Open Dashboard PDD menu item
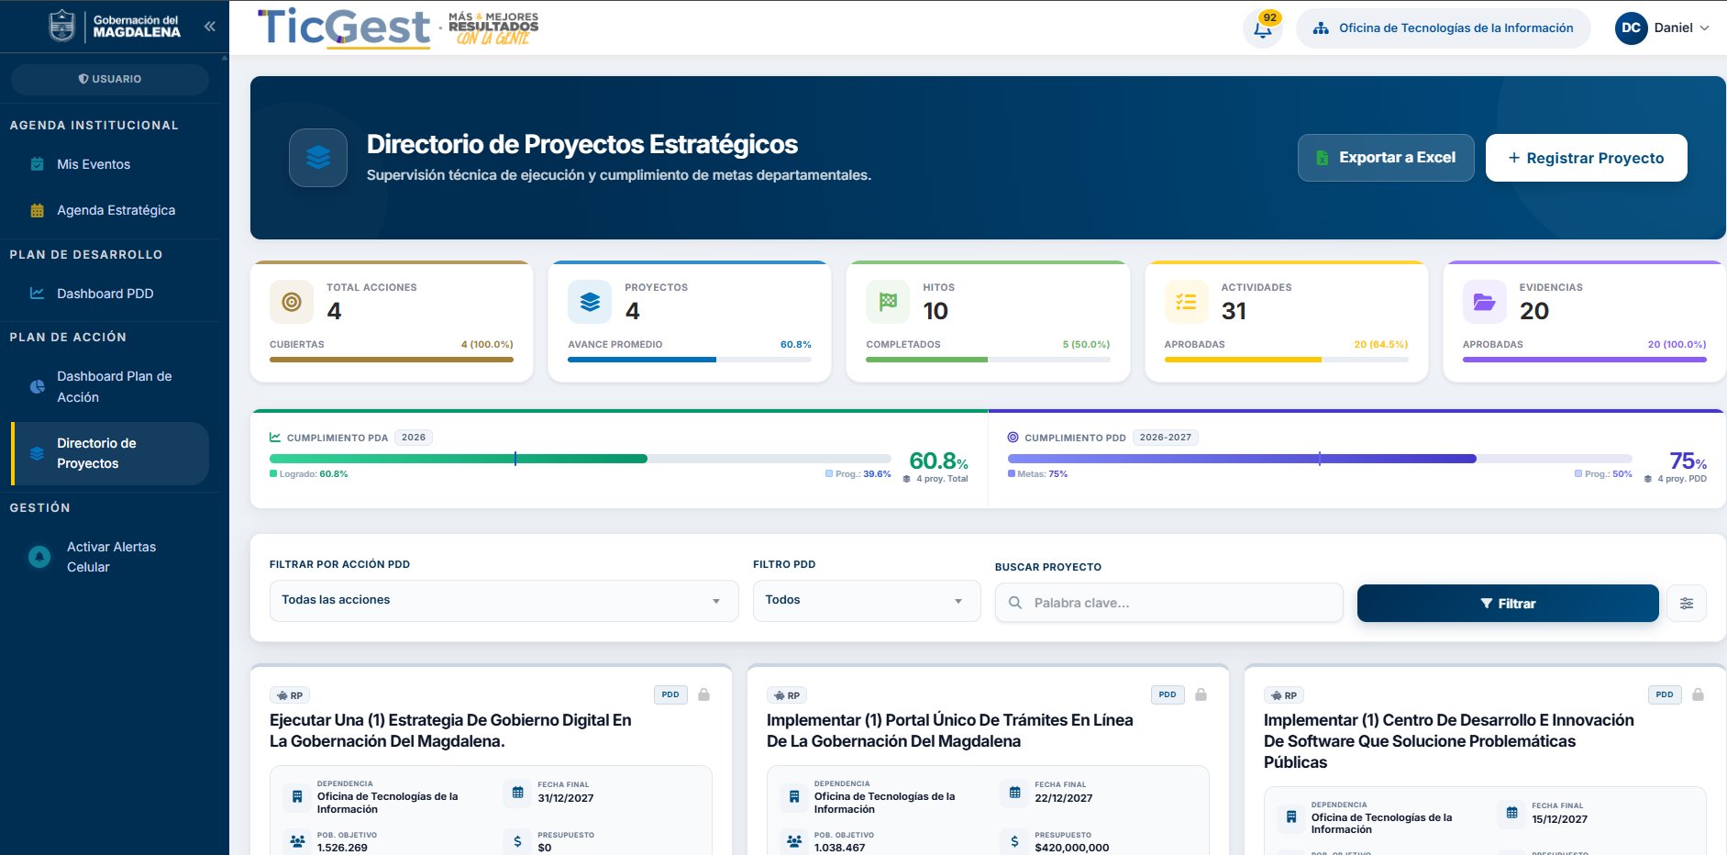Image resolution: width=1727 pixels, height=855 pixels. 110,294
